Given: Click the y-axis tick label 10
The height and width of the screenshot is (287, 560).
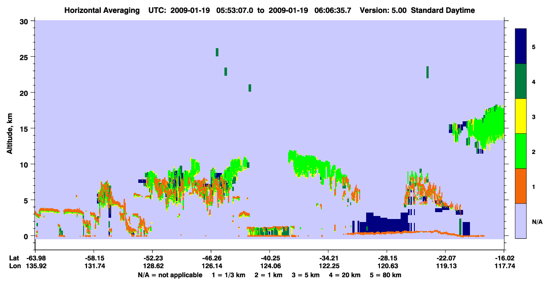Looking at the screenshot, I should 25,164.
